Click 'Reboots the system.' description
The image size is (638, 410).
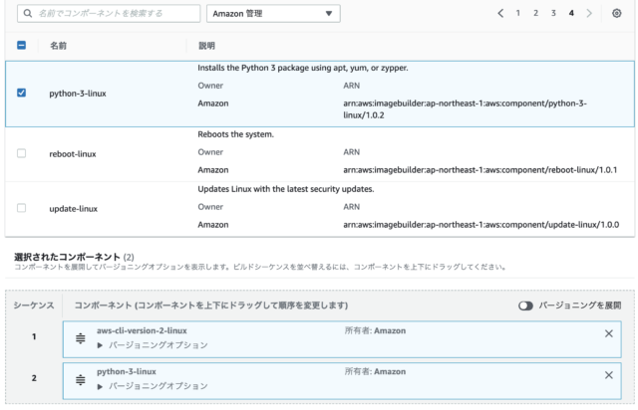coord(236,134)
